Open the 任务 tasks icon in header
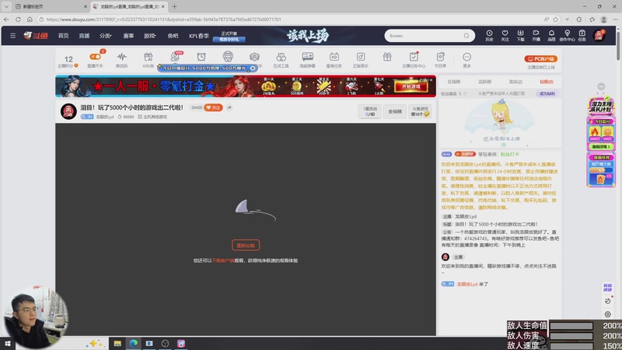 click(582, 36)
